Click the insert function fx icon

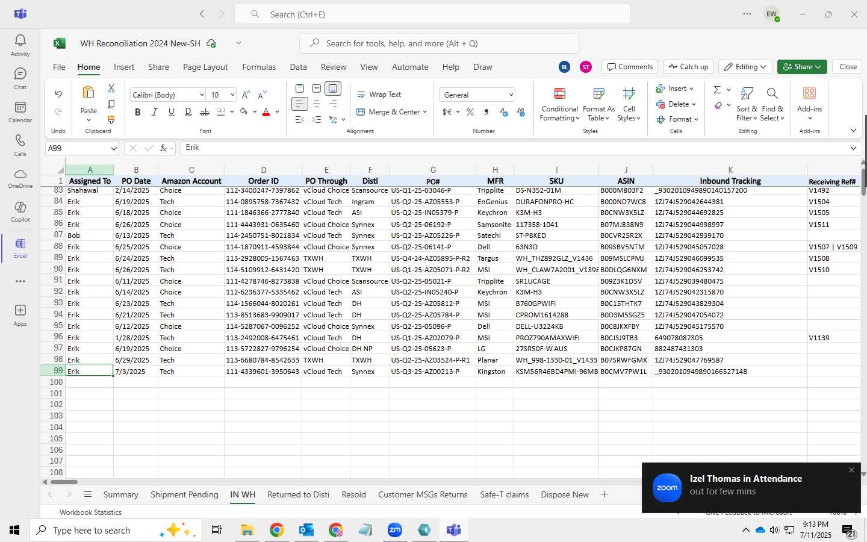[x=163, y=148]
